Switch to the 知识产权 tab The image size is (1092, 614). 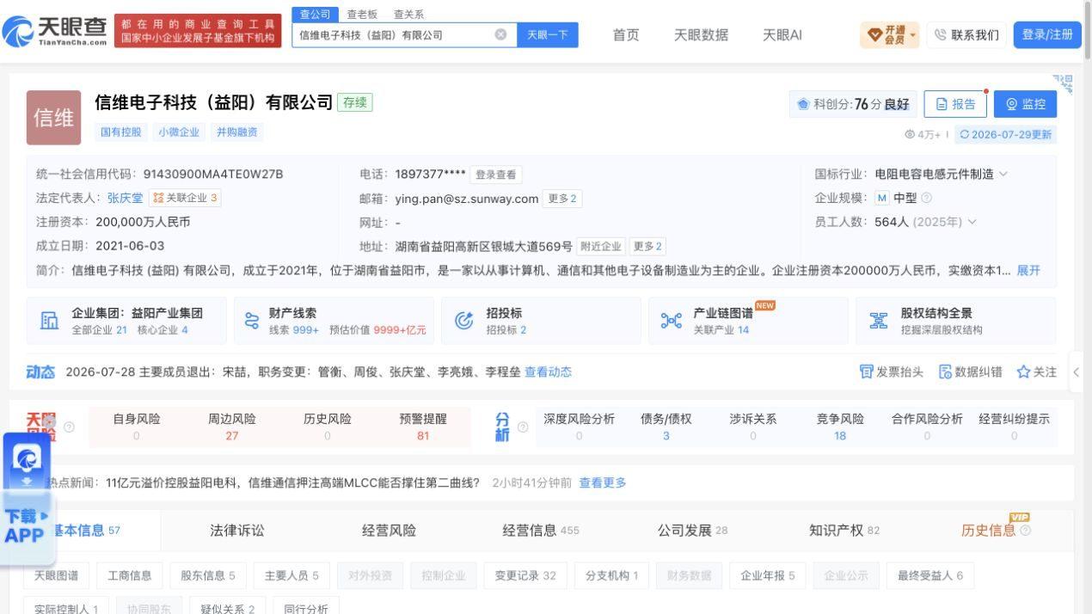844,531
